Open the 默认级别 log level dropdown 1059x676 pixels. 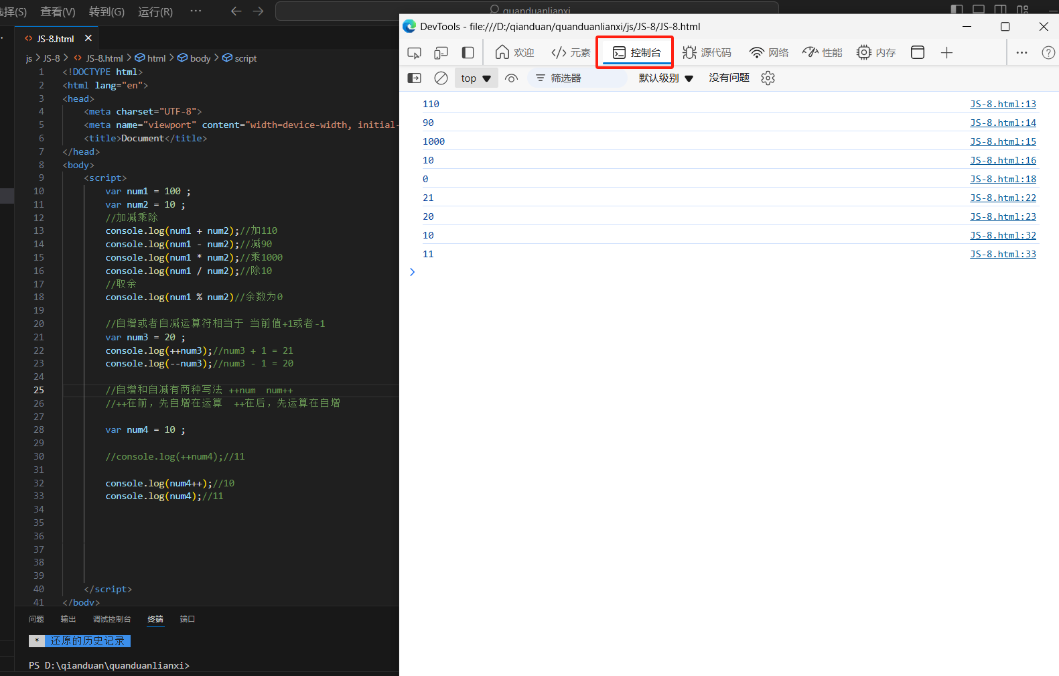[x=666, y=78]
